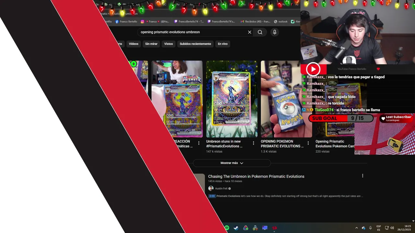Clear the YouTube search box text

coord(250,32)
